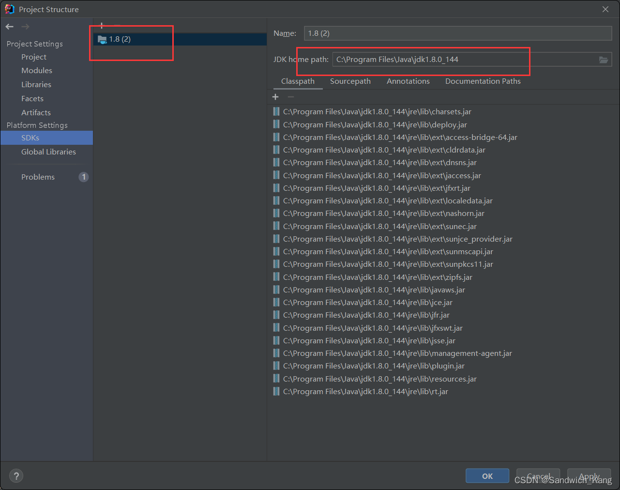The width and height of the screenshot is (620, 490).
Task: Select the sunpkcs11.jar entry
Action: coord(383,264)
